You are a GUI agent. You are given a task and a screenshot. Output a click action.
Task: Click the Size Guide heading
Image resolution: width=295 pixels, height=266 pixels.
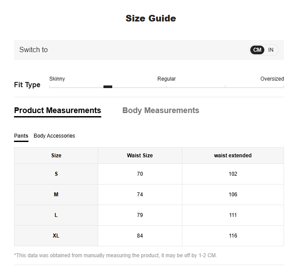tap(151, 18)
